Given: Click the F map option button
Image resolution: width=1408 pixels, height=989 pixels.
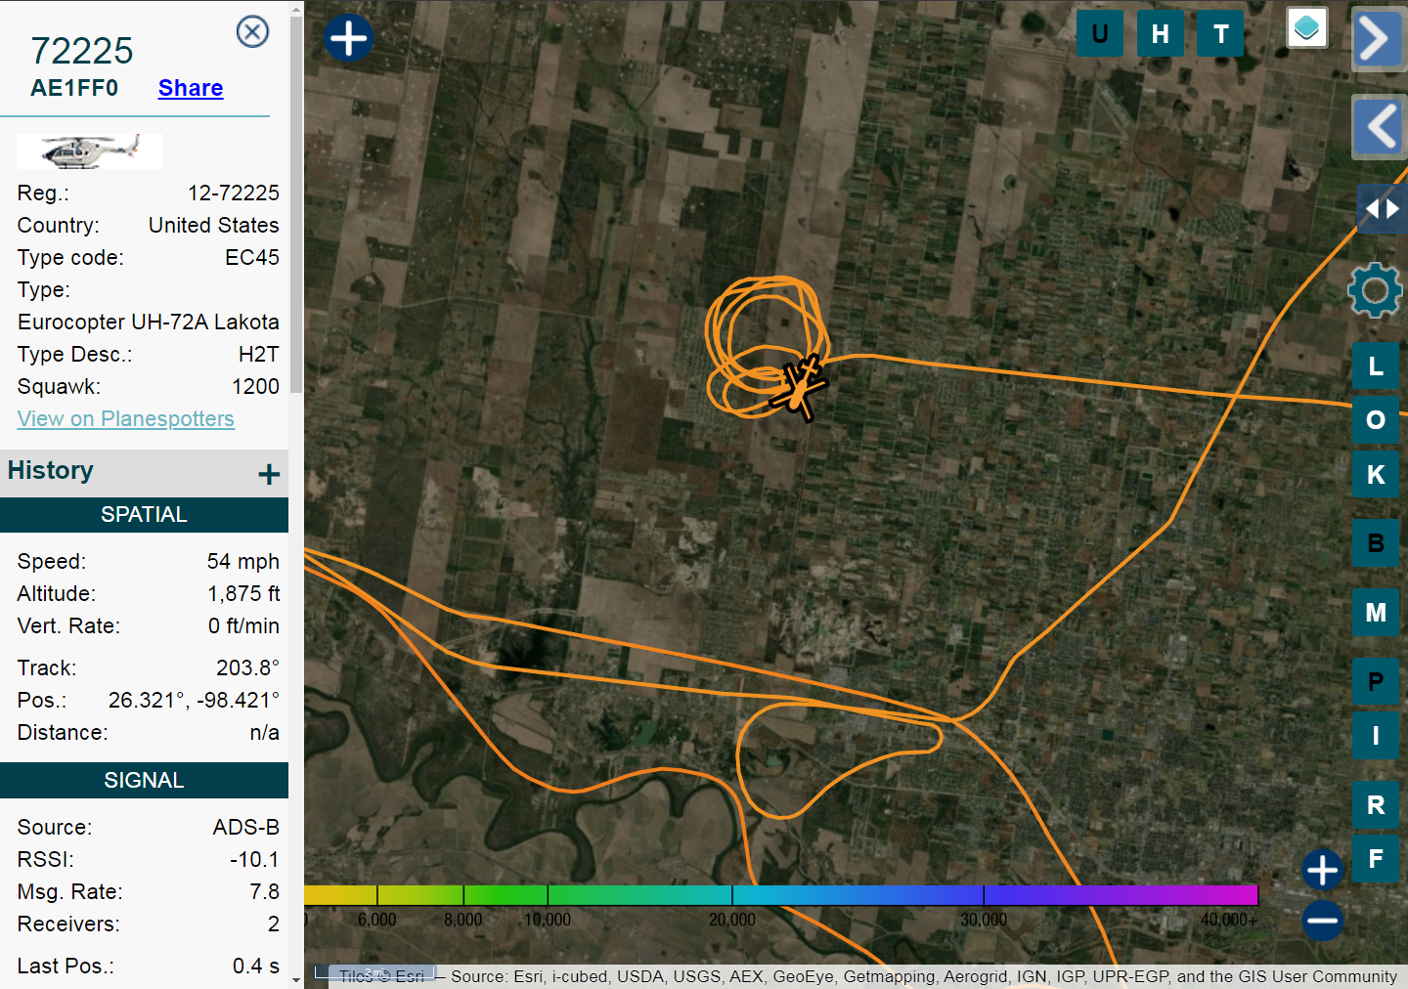Looking at the screenshot, I should pos(1376,859).
